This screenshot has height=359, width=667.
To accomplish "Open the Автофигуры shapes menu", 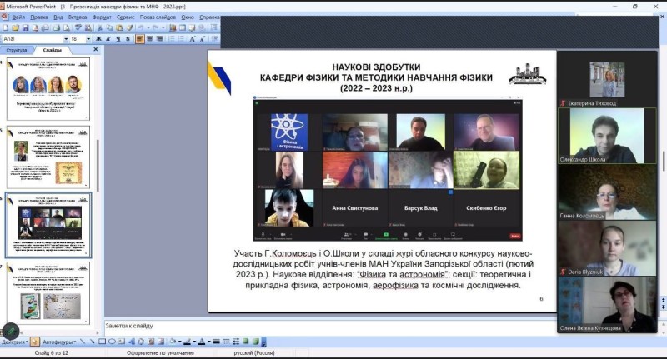I will point(59,342).
